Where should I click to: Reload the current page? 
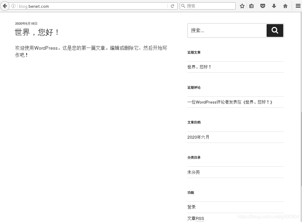(x=173, y=6)
